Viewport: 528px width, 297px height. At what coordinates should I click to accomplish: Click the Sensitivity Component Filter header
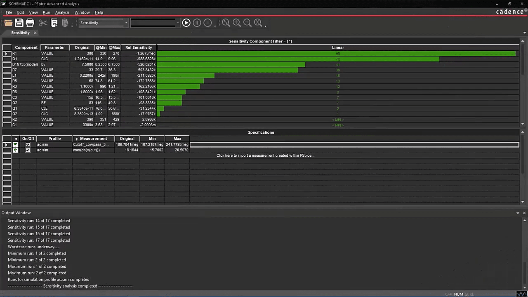tap(260, 41)
